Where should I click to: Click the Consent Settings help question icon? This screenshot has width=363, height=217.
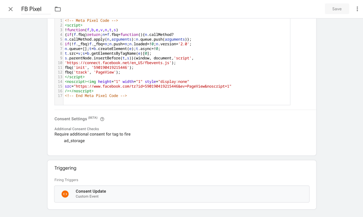coord(102,119)
